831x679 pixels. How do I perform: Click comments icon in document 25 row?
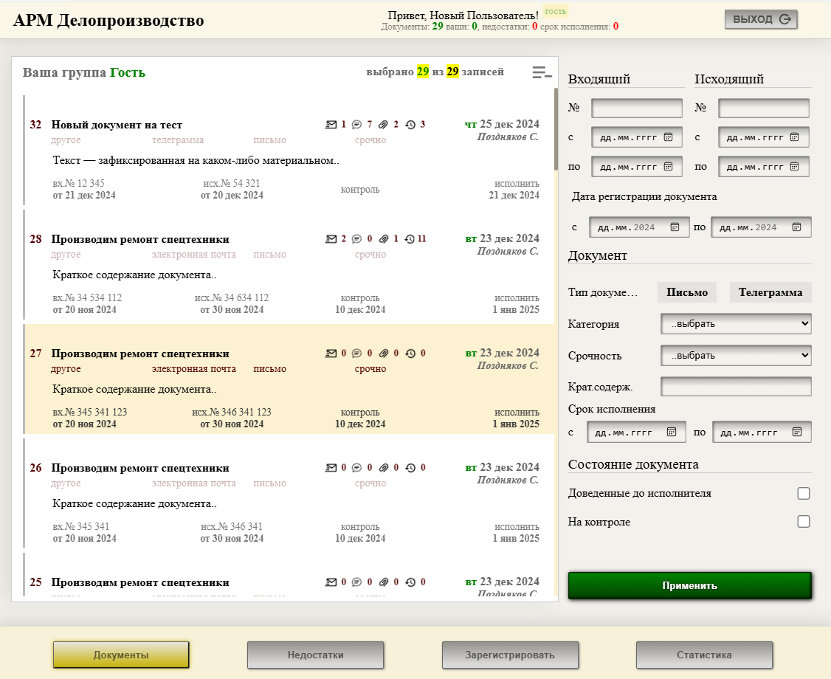356,582
